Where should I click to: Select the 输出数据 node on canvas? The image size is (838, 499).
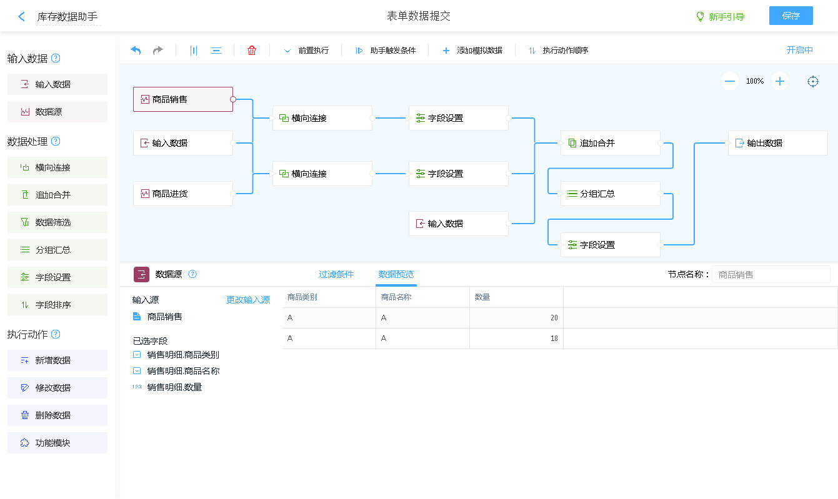point(778,143)
